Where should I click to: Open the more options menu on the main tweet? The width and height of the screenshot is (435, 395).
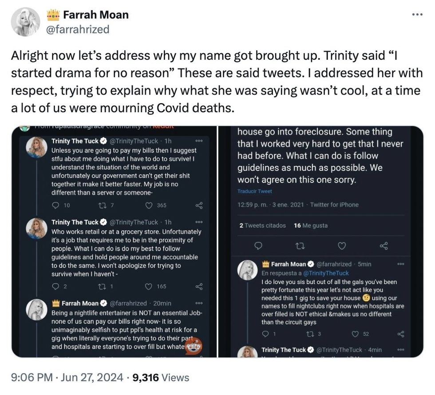[417, 14]
